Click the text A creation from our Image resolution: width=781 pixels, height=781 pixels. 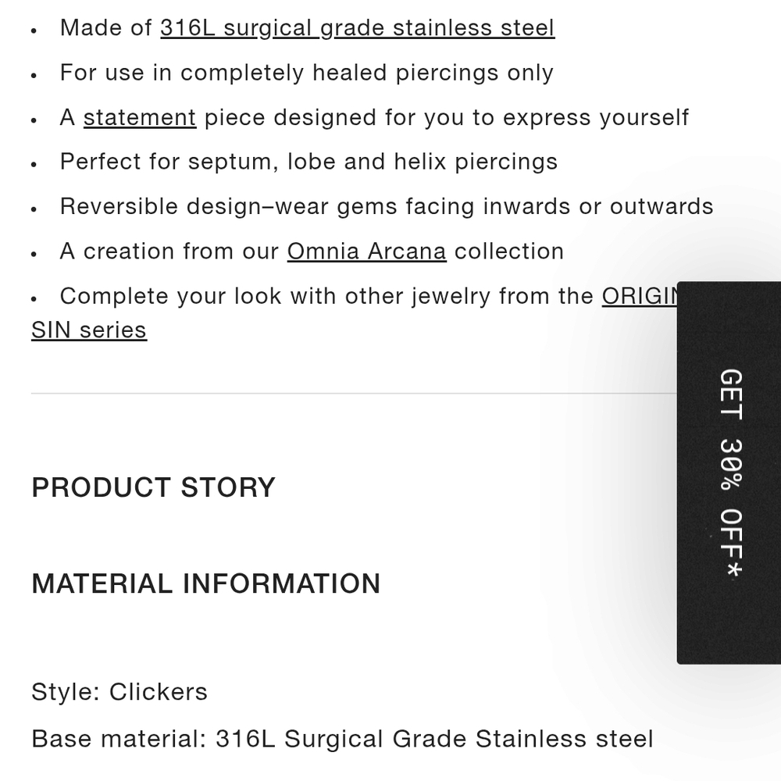pos(169,251)
